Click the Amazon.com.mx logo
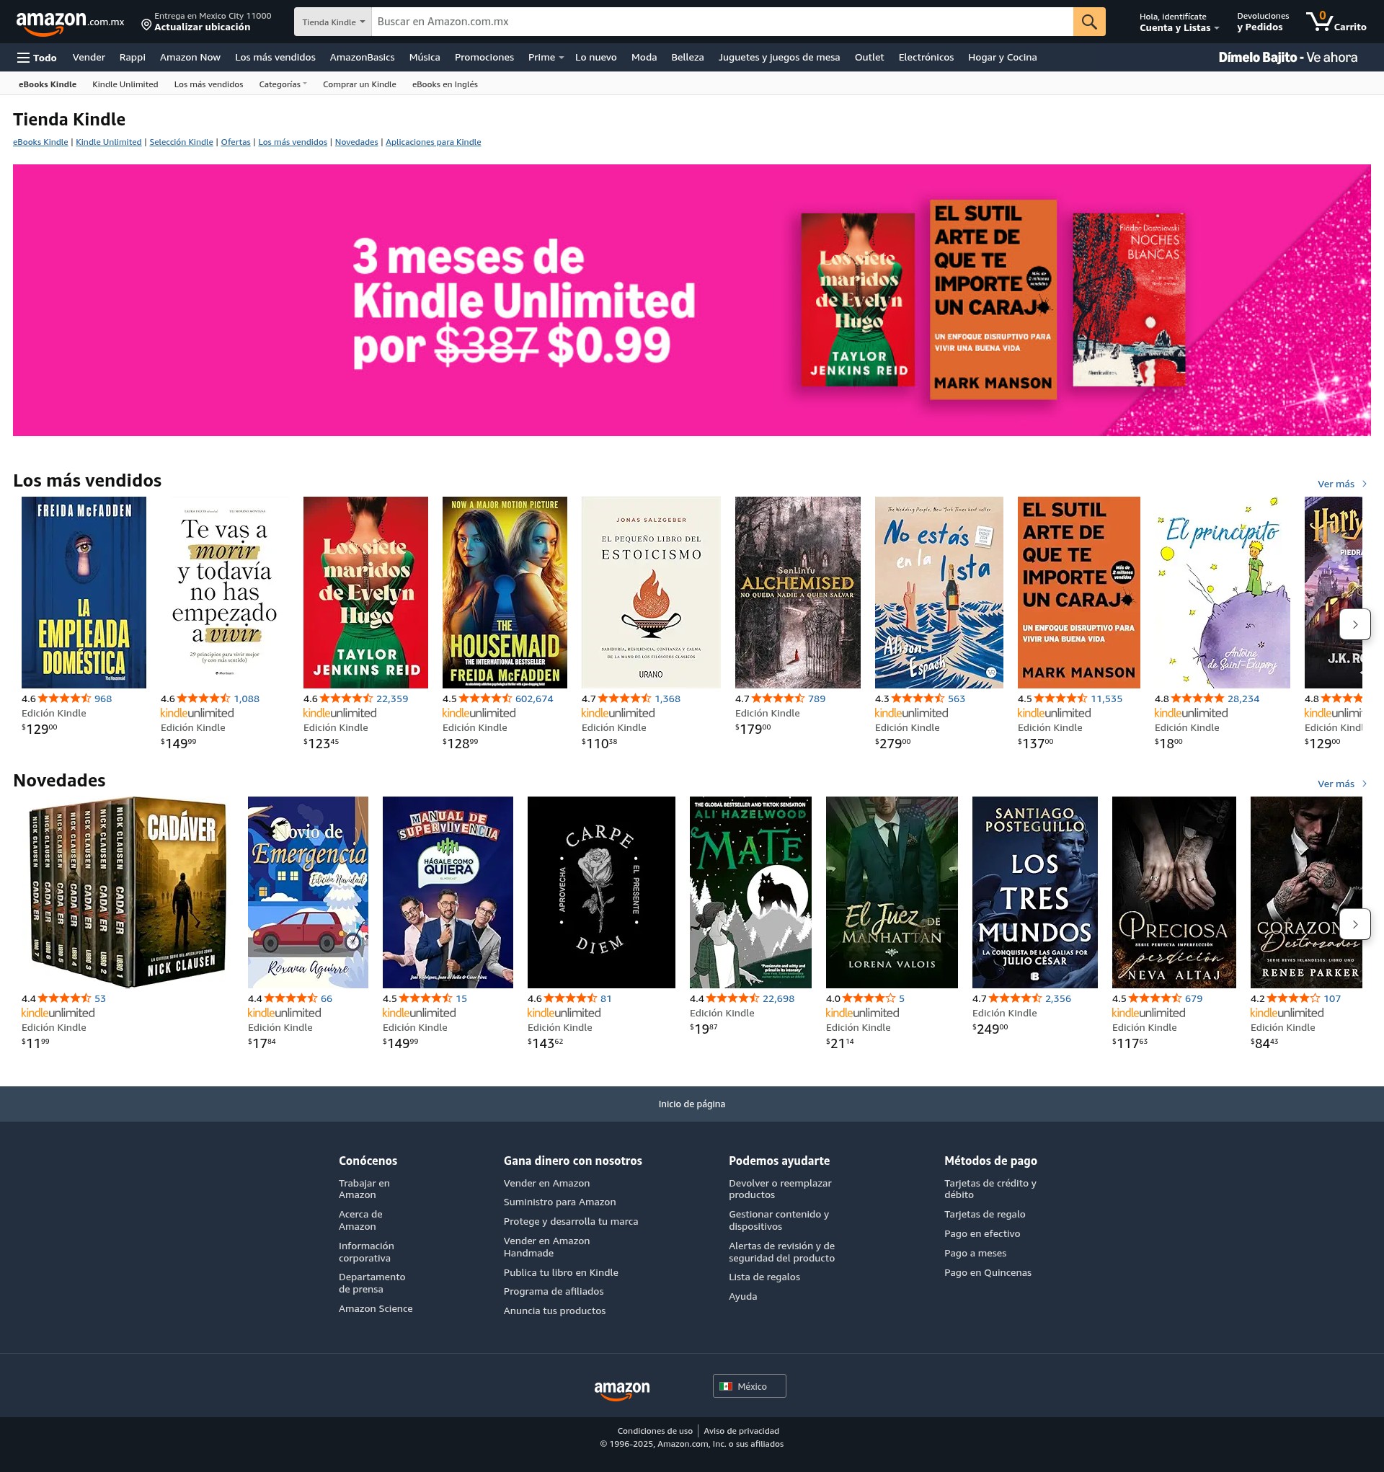 (x=71, y=22)
